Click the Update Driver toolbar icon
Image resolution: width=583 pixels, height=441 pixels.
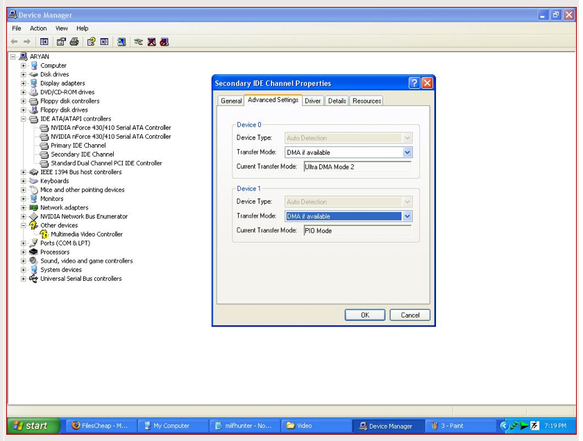point(138,42)
